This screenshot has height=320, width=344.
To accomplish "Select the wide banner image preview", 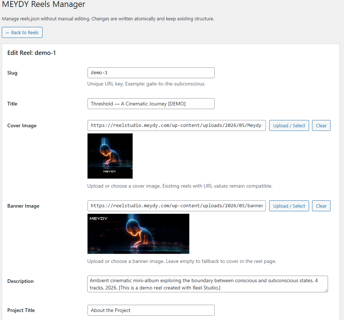I will (138, 234).
